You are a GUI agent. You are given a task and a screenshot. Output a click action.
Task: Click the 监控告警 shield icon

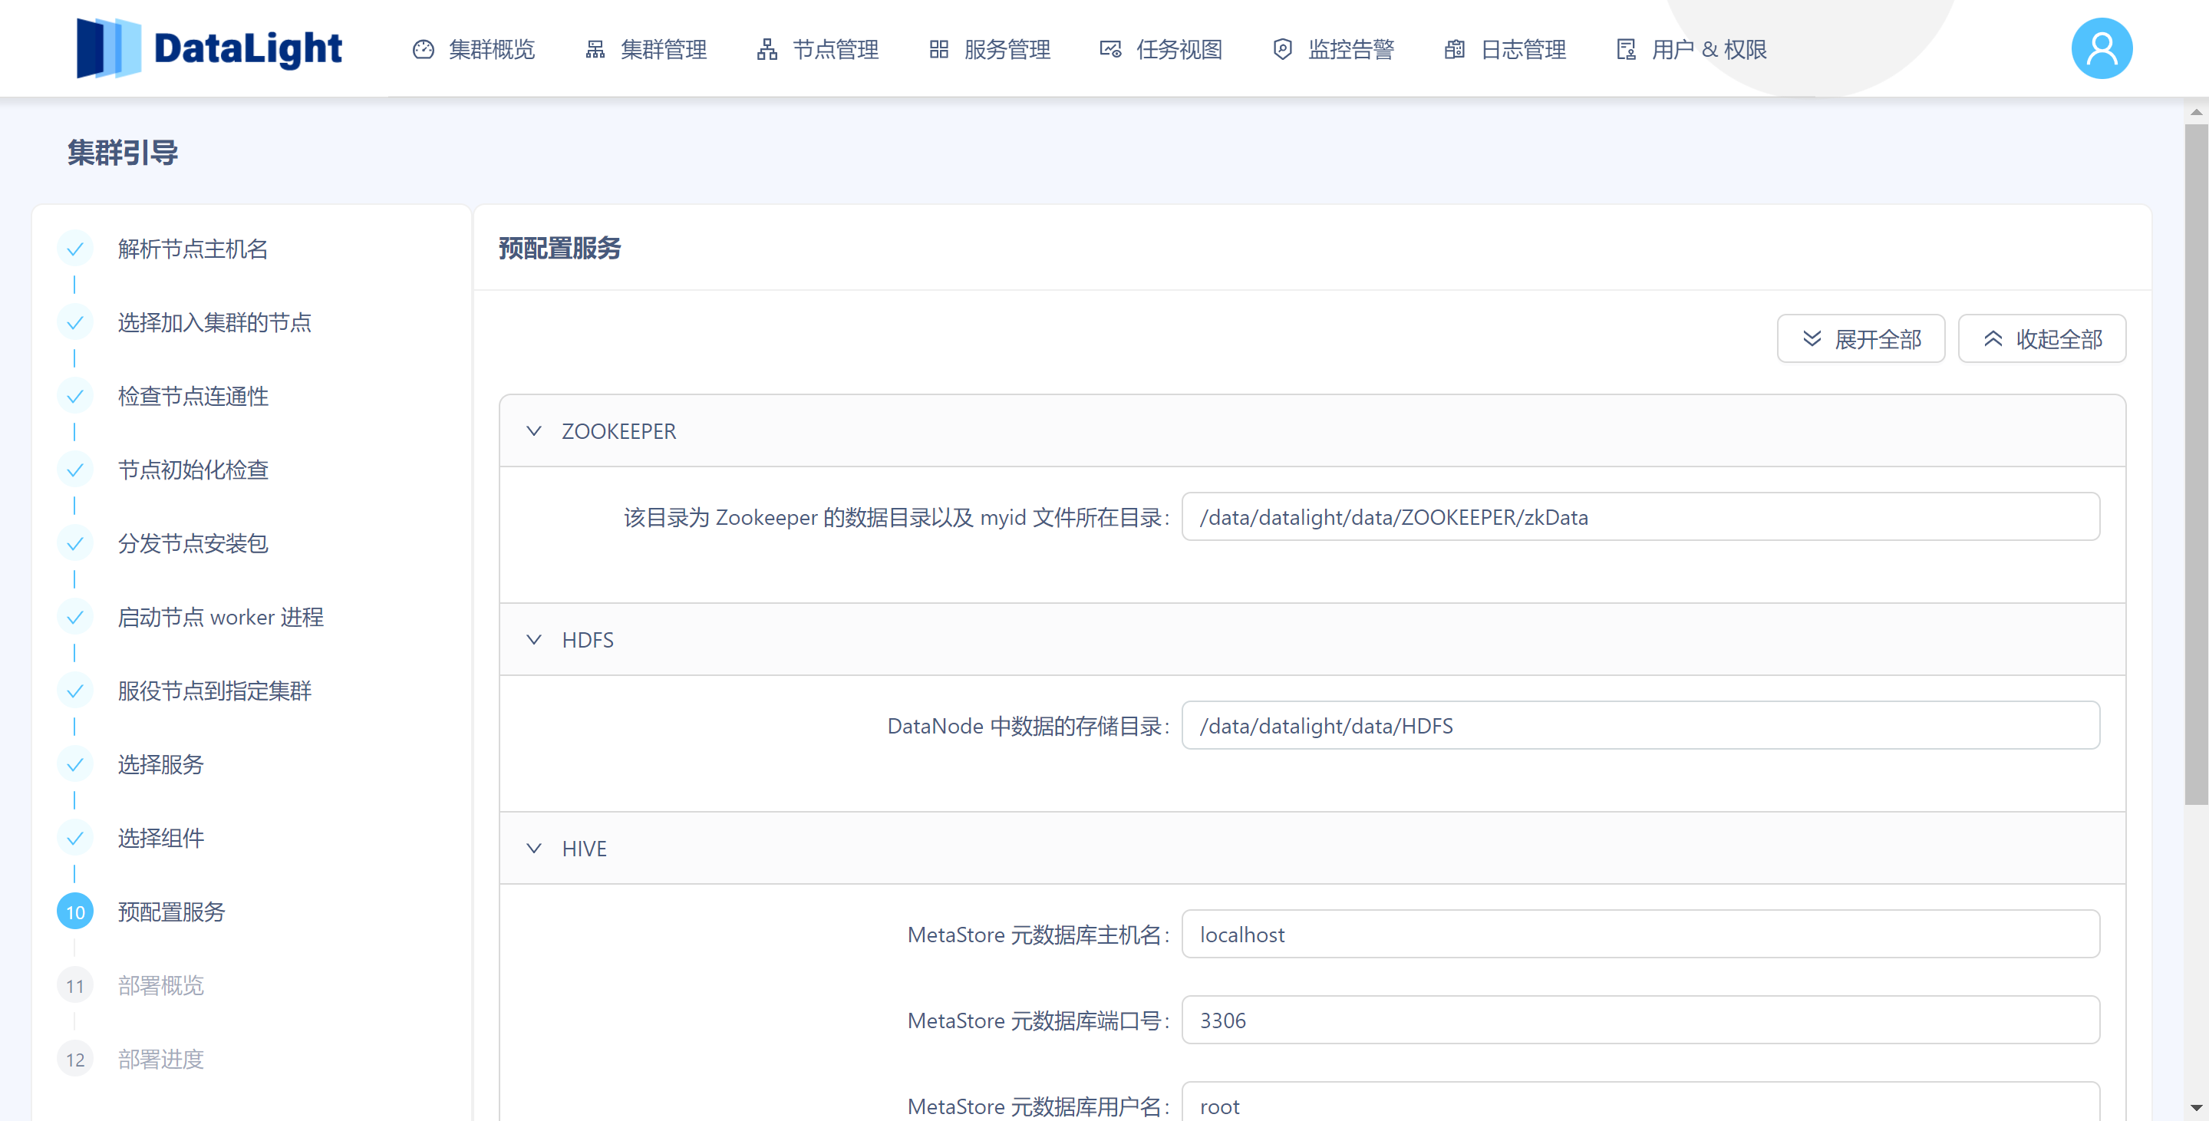click(1282, 50)
